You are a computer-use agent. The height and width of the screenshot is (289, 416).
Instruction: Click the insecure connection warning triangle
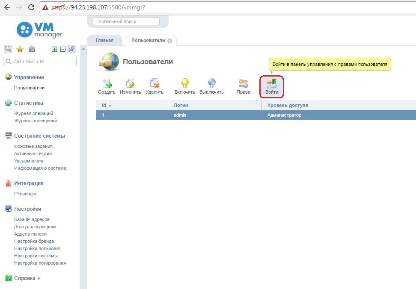(x=45, y=7)
